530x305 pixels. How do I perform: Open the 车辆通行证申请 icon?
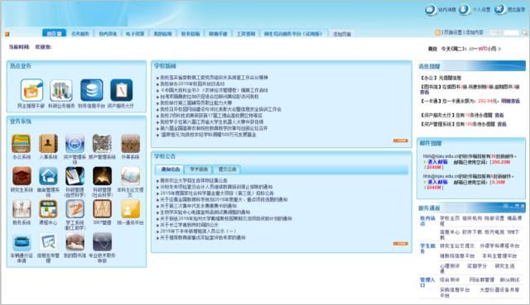(x=22, y=241)
